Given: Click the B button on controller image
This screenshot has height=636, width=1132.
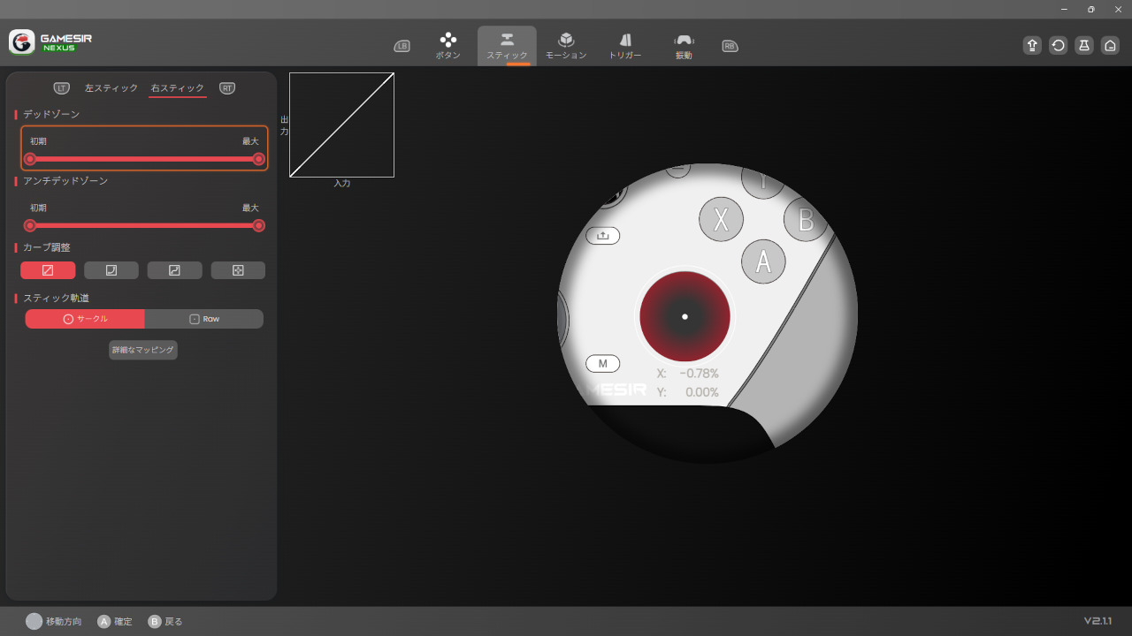Looking at the screenshot, I should click(806, 219).
